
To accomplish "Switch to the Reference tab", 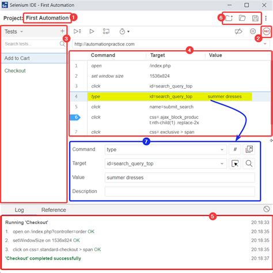I will tap(54, 210).
